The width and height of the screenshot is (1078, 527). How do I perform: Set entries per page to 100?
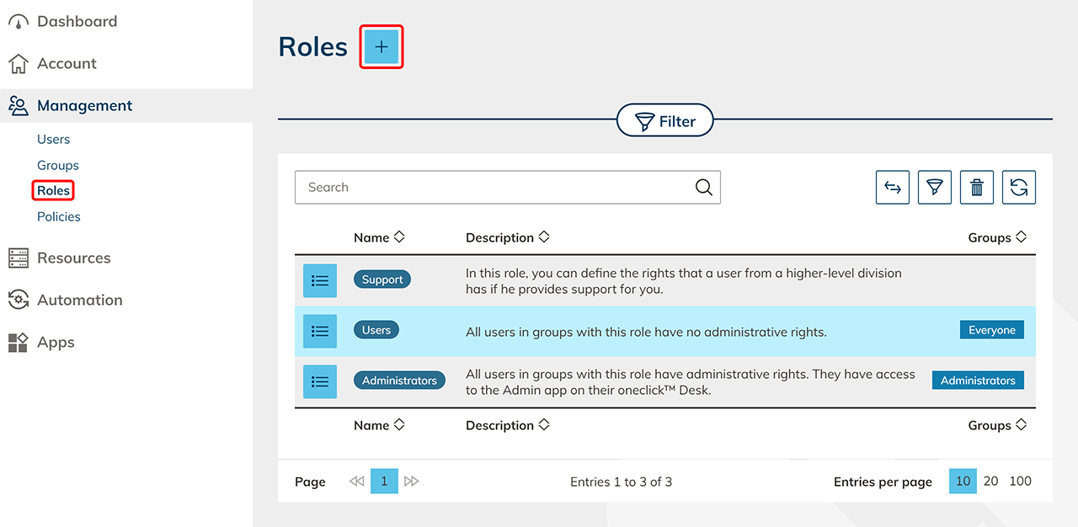(1020, 482)
